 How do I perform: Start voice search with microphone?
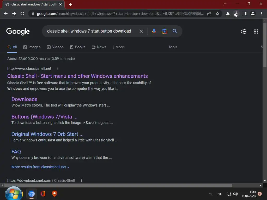tap(154, 31)
